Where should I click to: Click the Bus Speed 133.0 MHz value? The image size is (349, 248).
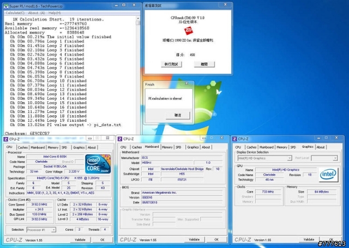(39, 214)
